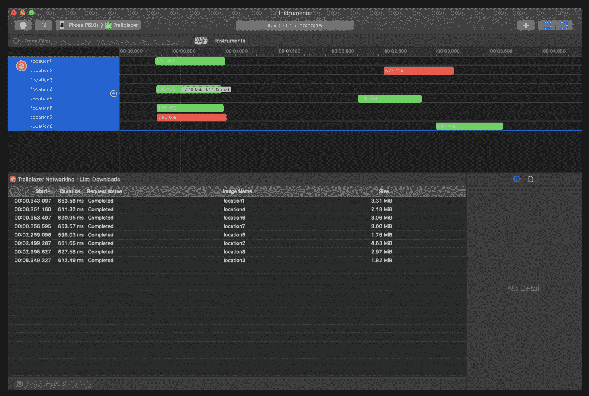Select row starting 00:08.349.227
The width and height of the screenshot is (589, 396).
[x=236, y=261]
